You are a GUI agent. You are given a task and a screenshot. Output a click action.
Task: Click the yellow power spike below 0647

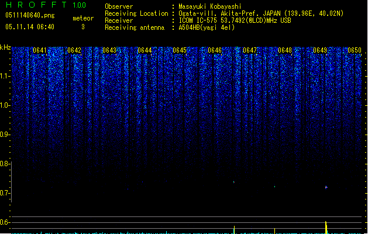(x=234, y=230)
